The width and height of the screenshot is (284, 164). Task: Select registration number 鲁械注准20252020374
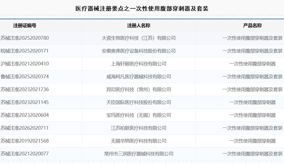tap(25, 76)
